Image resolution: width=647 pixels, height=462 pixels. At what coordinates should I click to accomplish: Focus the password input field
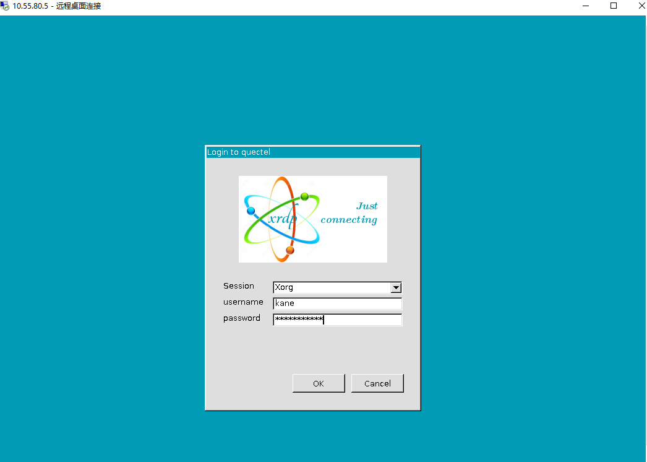coord(337,320)
